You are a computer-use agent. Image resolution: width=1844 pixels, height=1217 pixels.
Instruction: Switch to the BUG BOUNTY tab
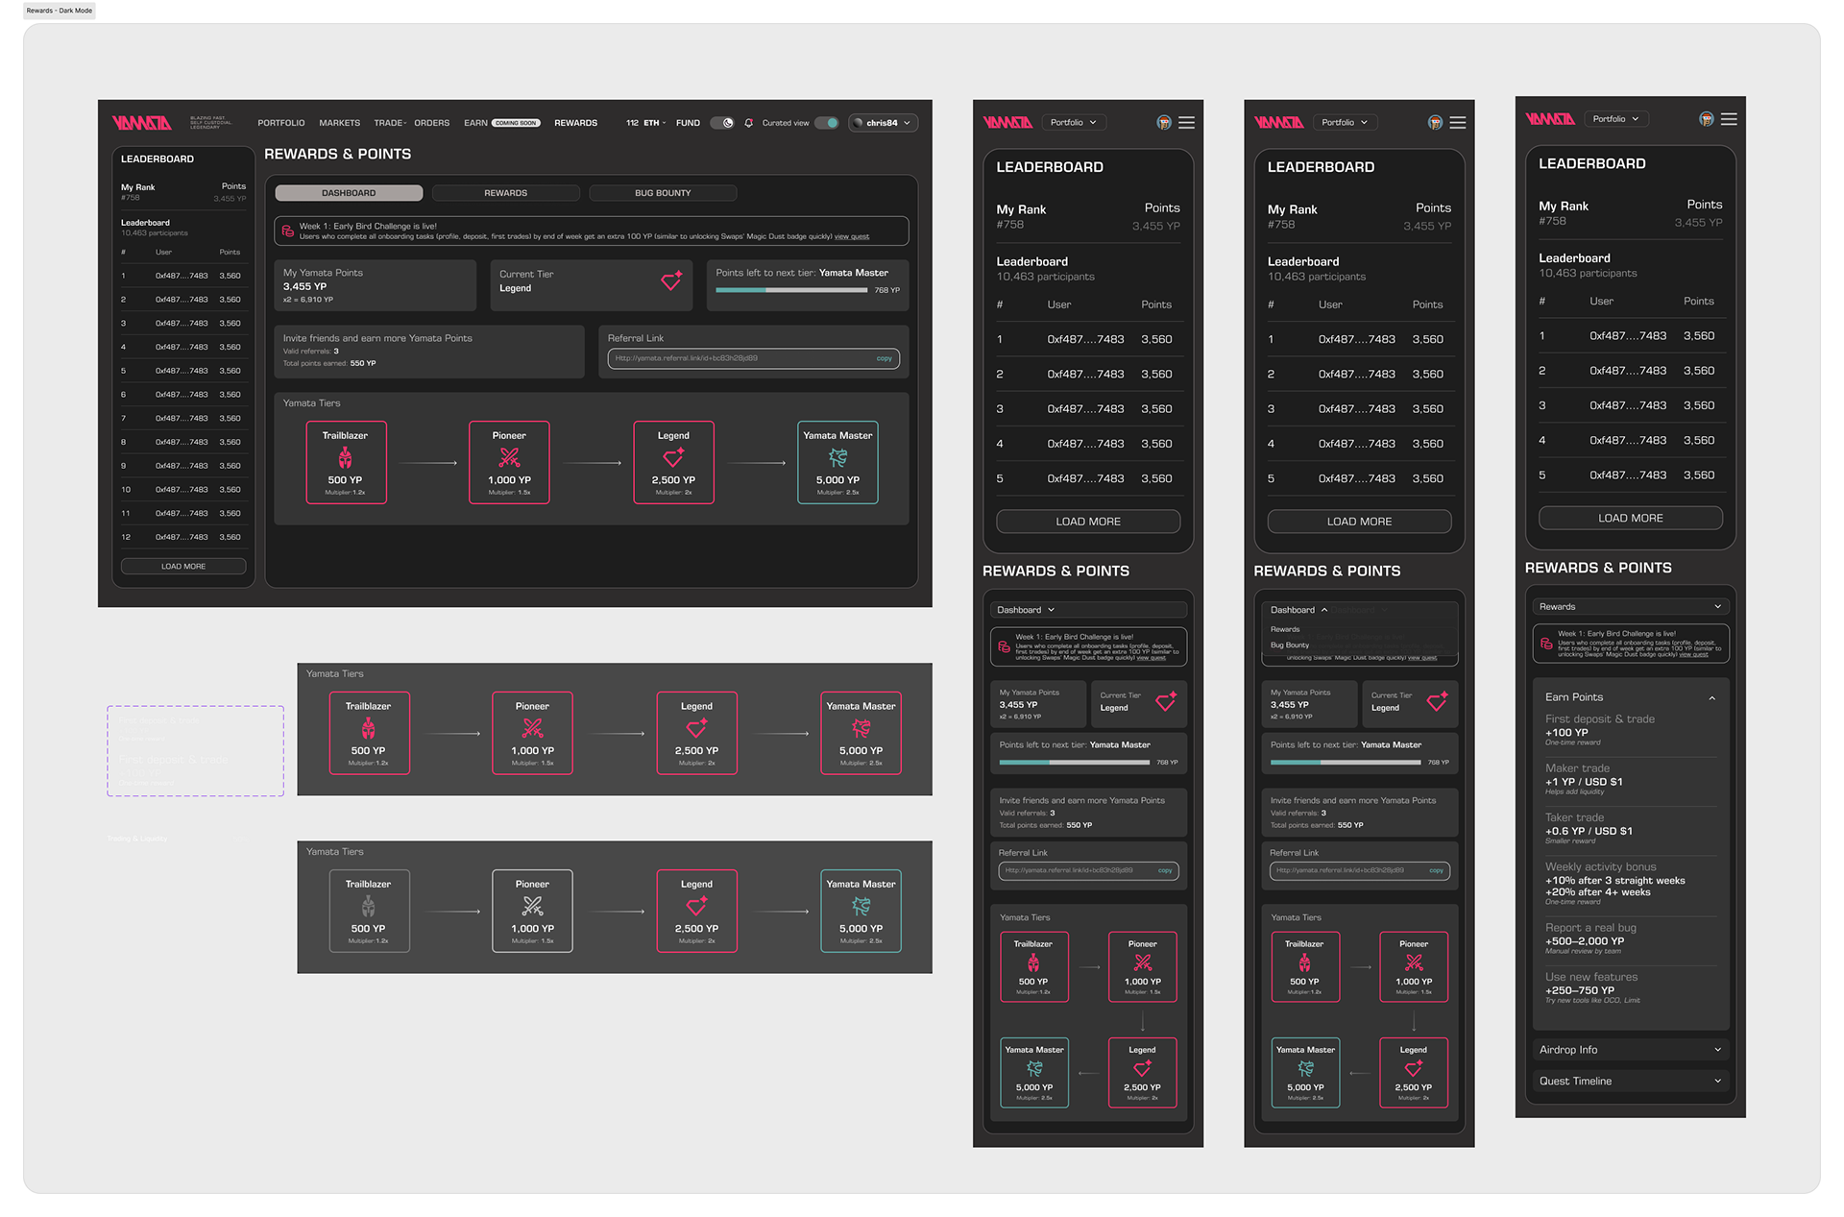point(663,193)
